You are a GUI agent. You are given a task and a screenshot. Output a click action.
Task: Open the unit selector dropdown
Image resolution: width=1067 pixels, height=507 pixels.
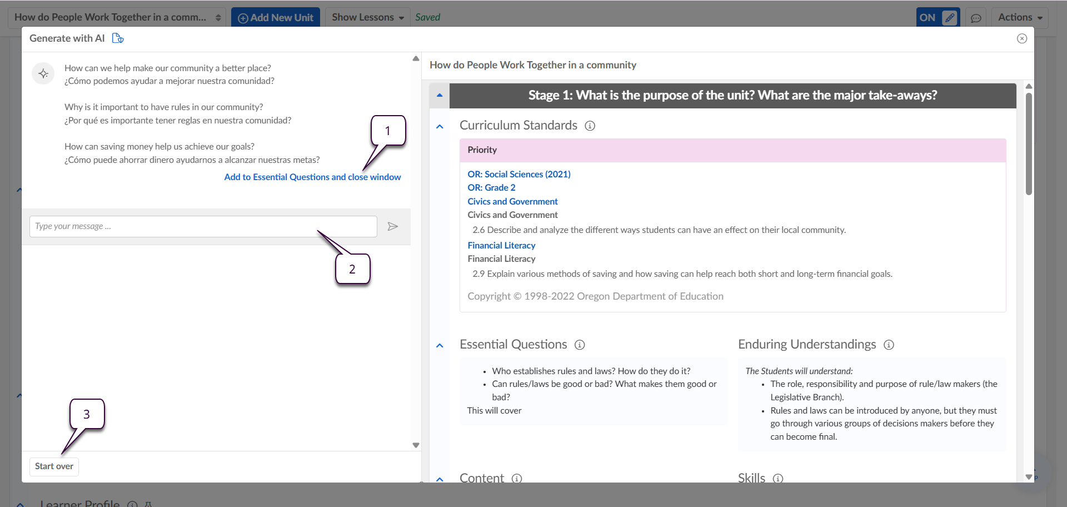(x=117, y=18)
